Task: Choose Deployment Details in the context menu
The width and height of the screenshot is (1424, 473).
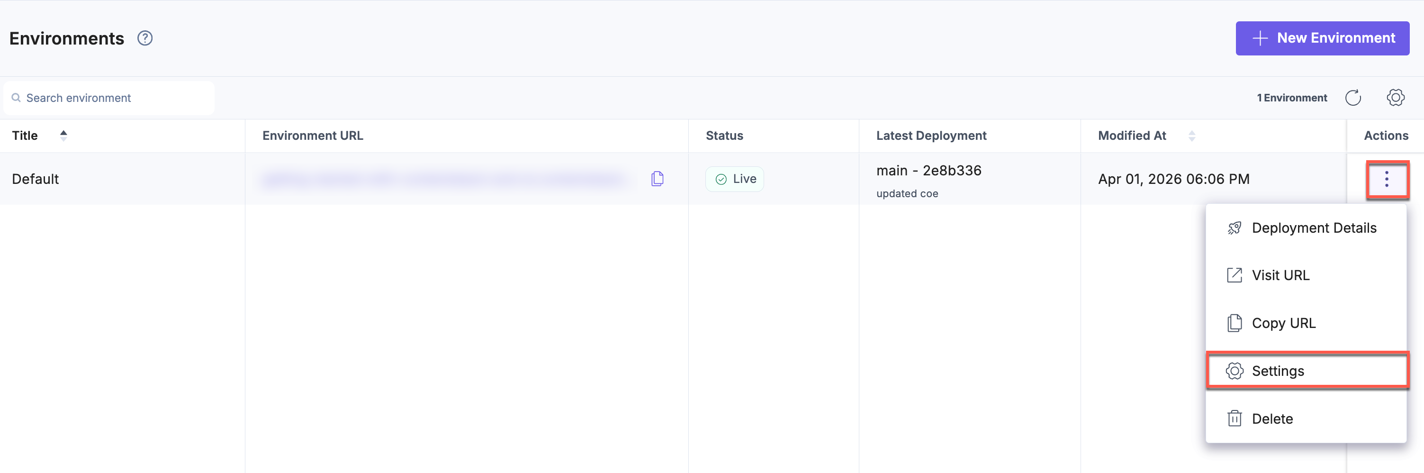Action: tap(1315, 227)
